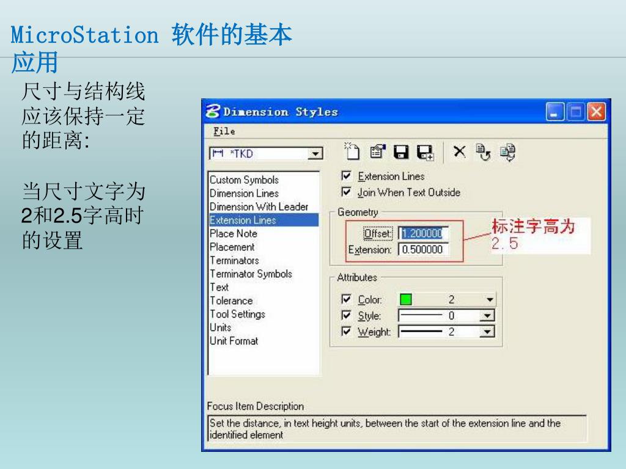626x469 pixels.
Task: Select Placement category
Action: pyautogui.click(x=264, y=247)
